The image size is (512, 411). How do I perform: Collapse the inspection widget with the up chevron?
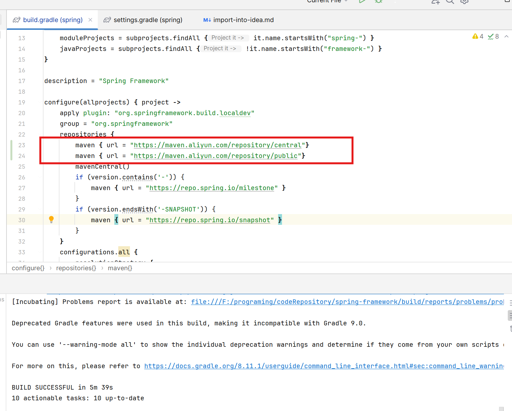(506, 36)
